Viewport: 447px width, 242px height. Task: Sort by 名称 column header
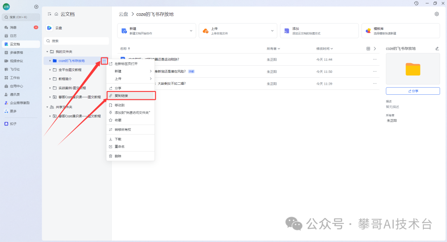125,48
